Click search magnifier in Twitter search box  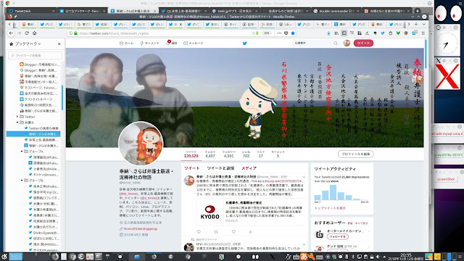coord(336,43)
